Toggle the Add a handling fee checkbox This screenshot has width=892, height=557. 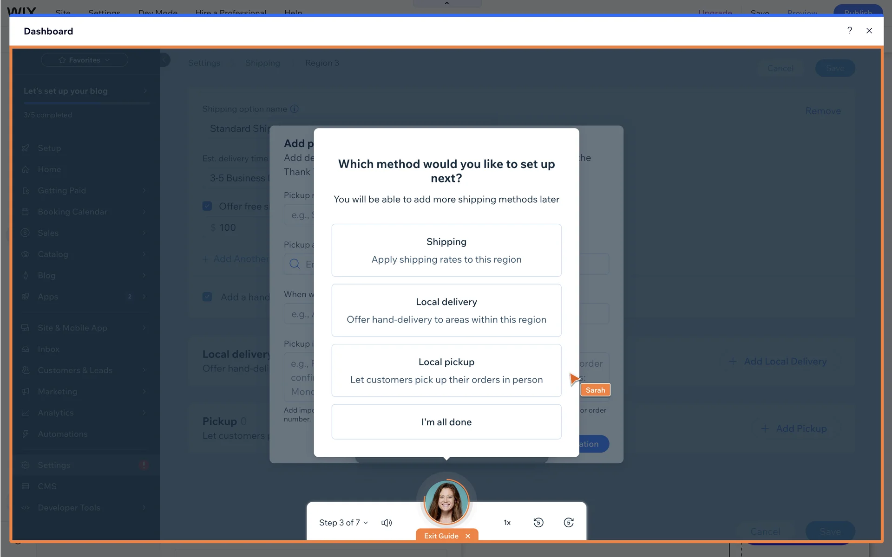(207, 297)
